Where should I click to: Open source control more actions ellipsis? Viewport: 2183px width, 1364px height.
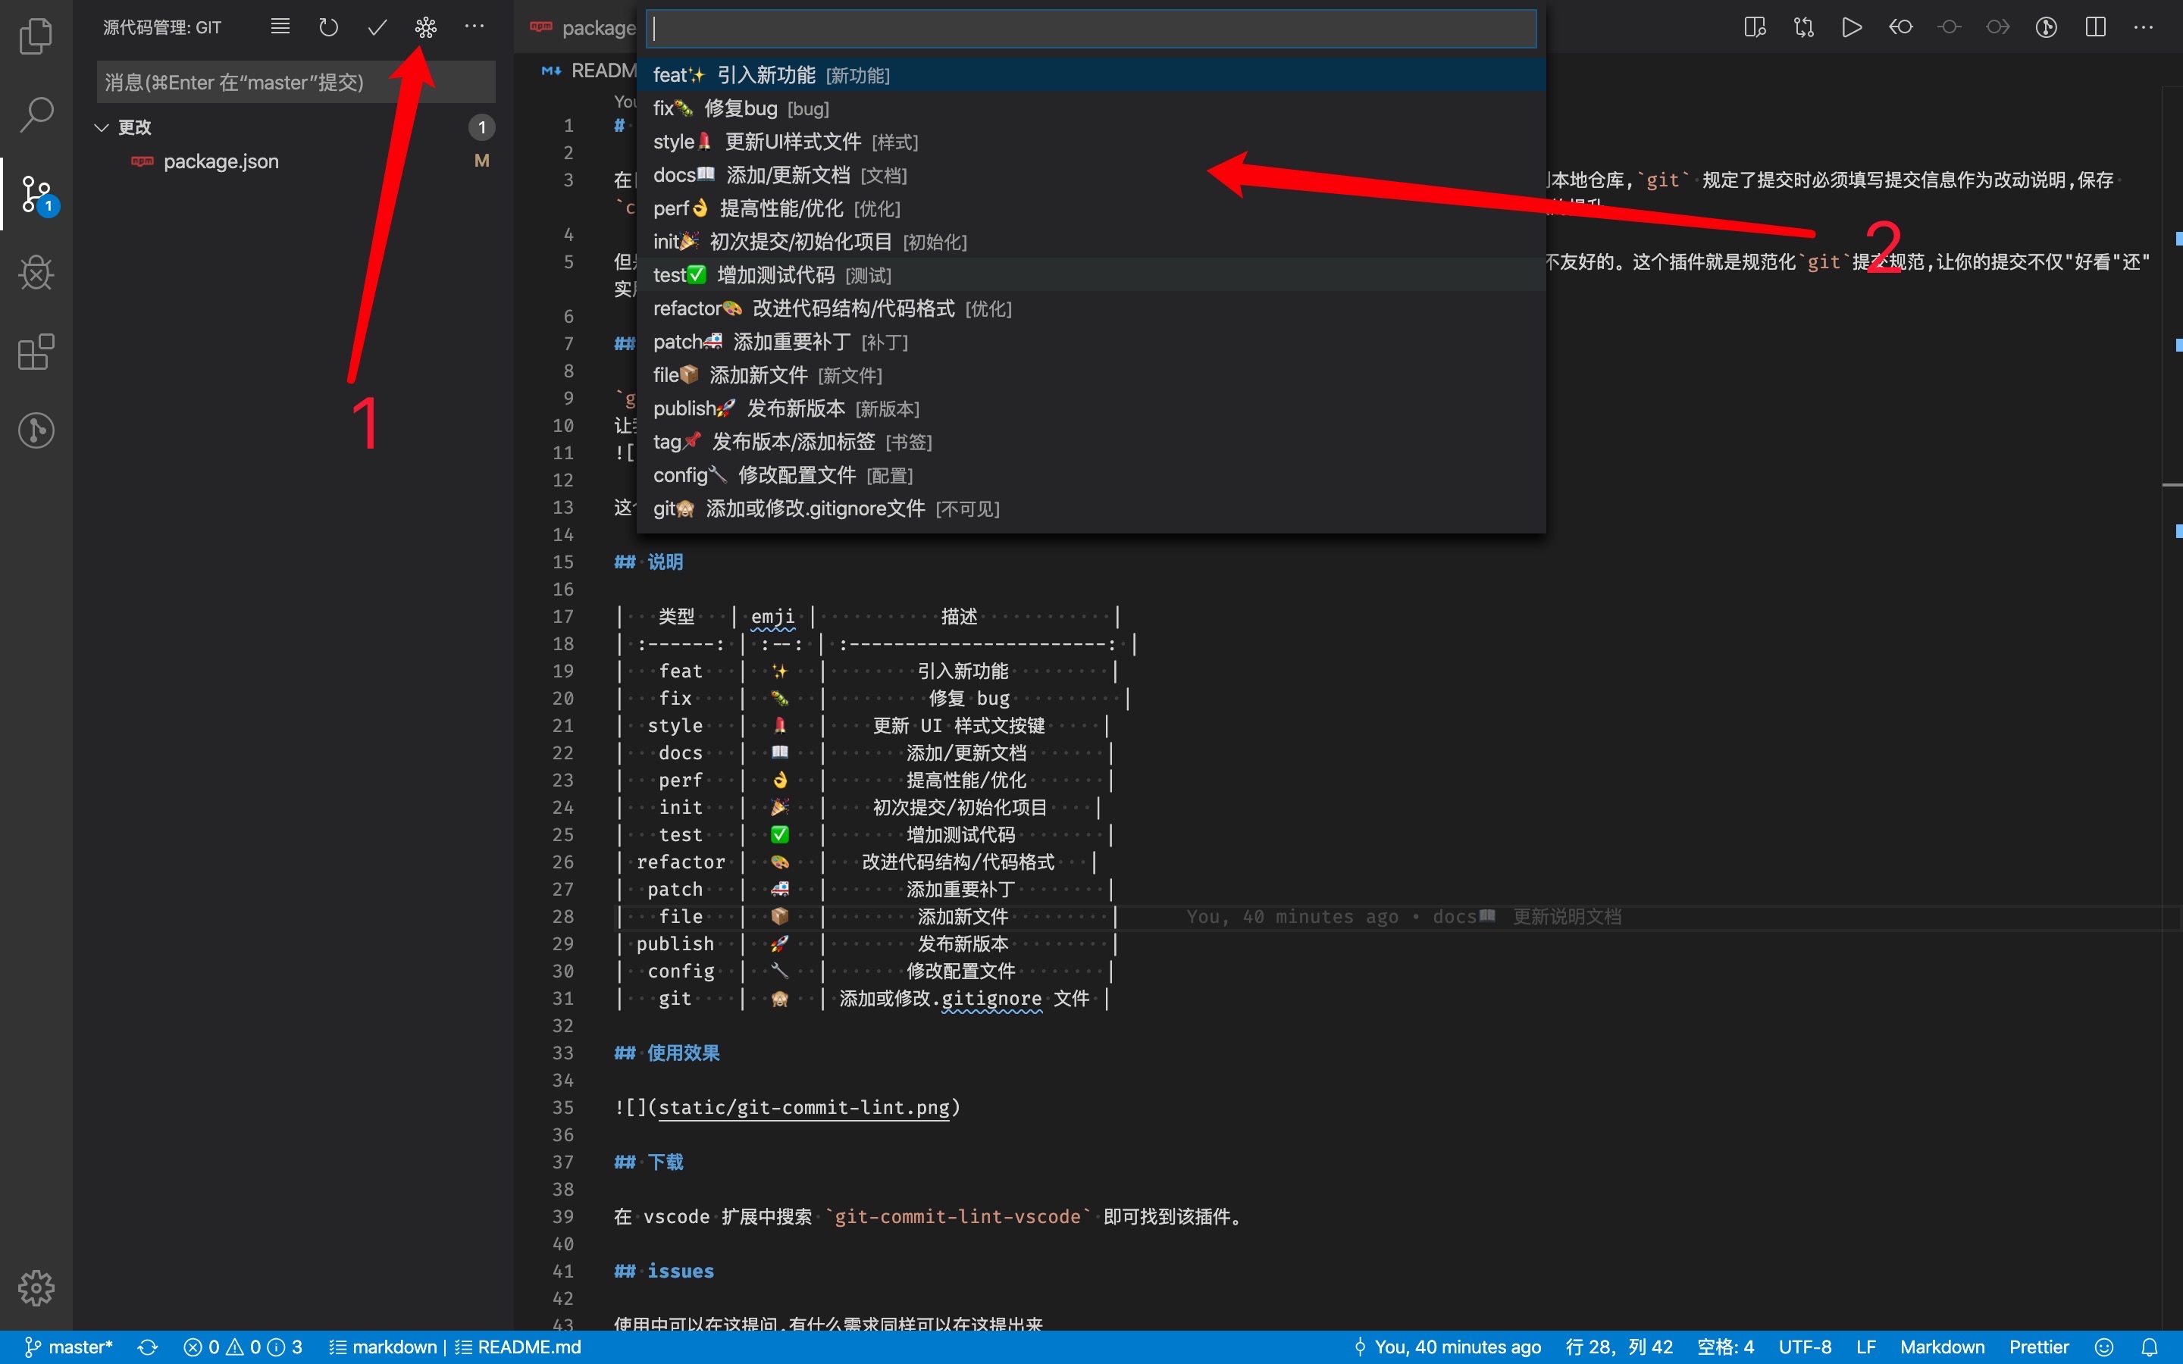[474, 27]
